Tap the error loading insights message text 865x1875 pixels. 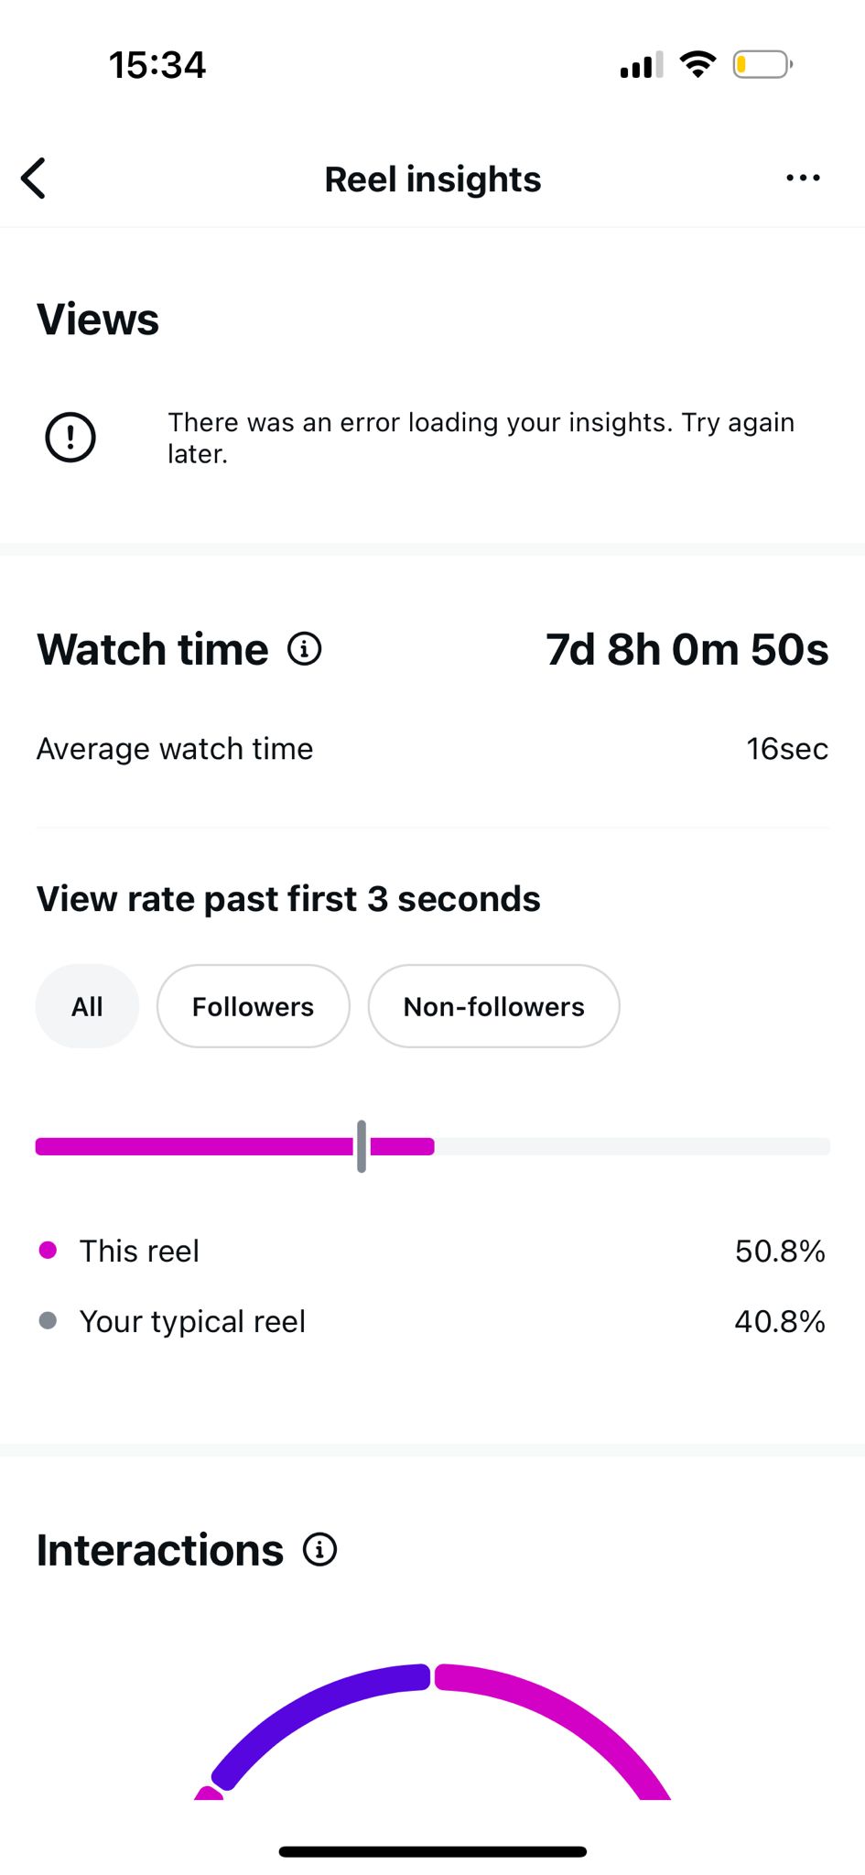[481, 438]
